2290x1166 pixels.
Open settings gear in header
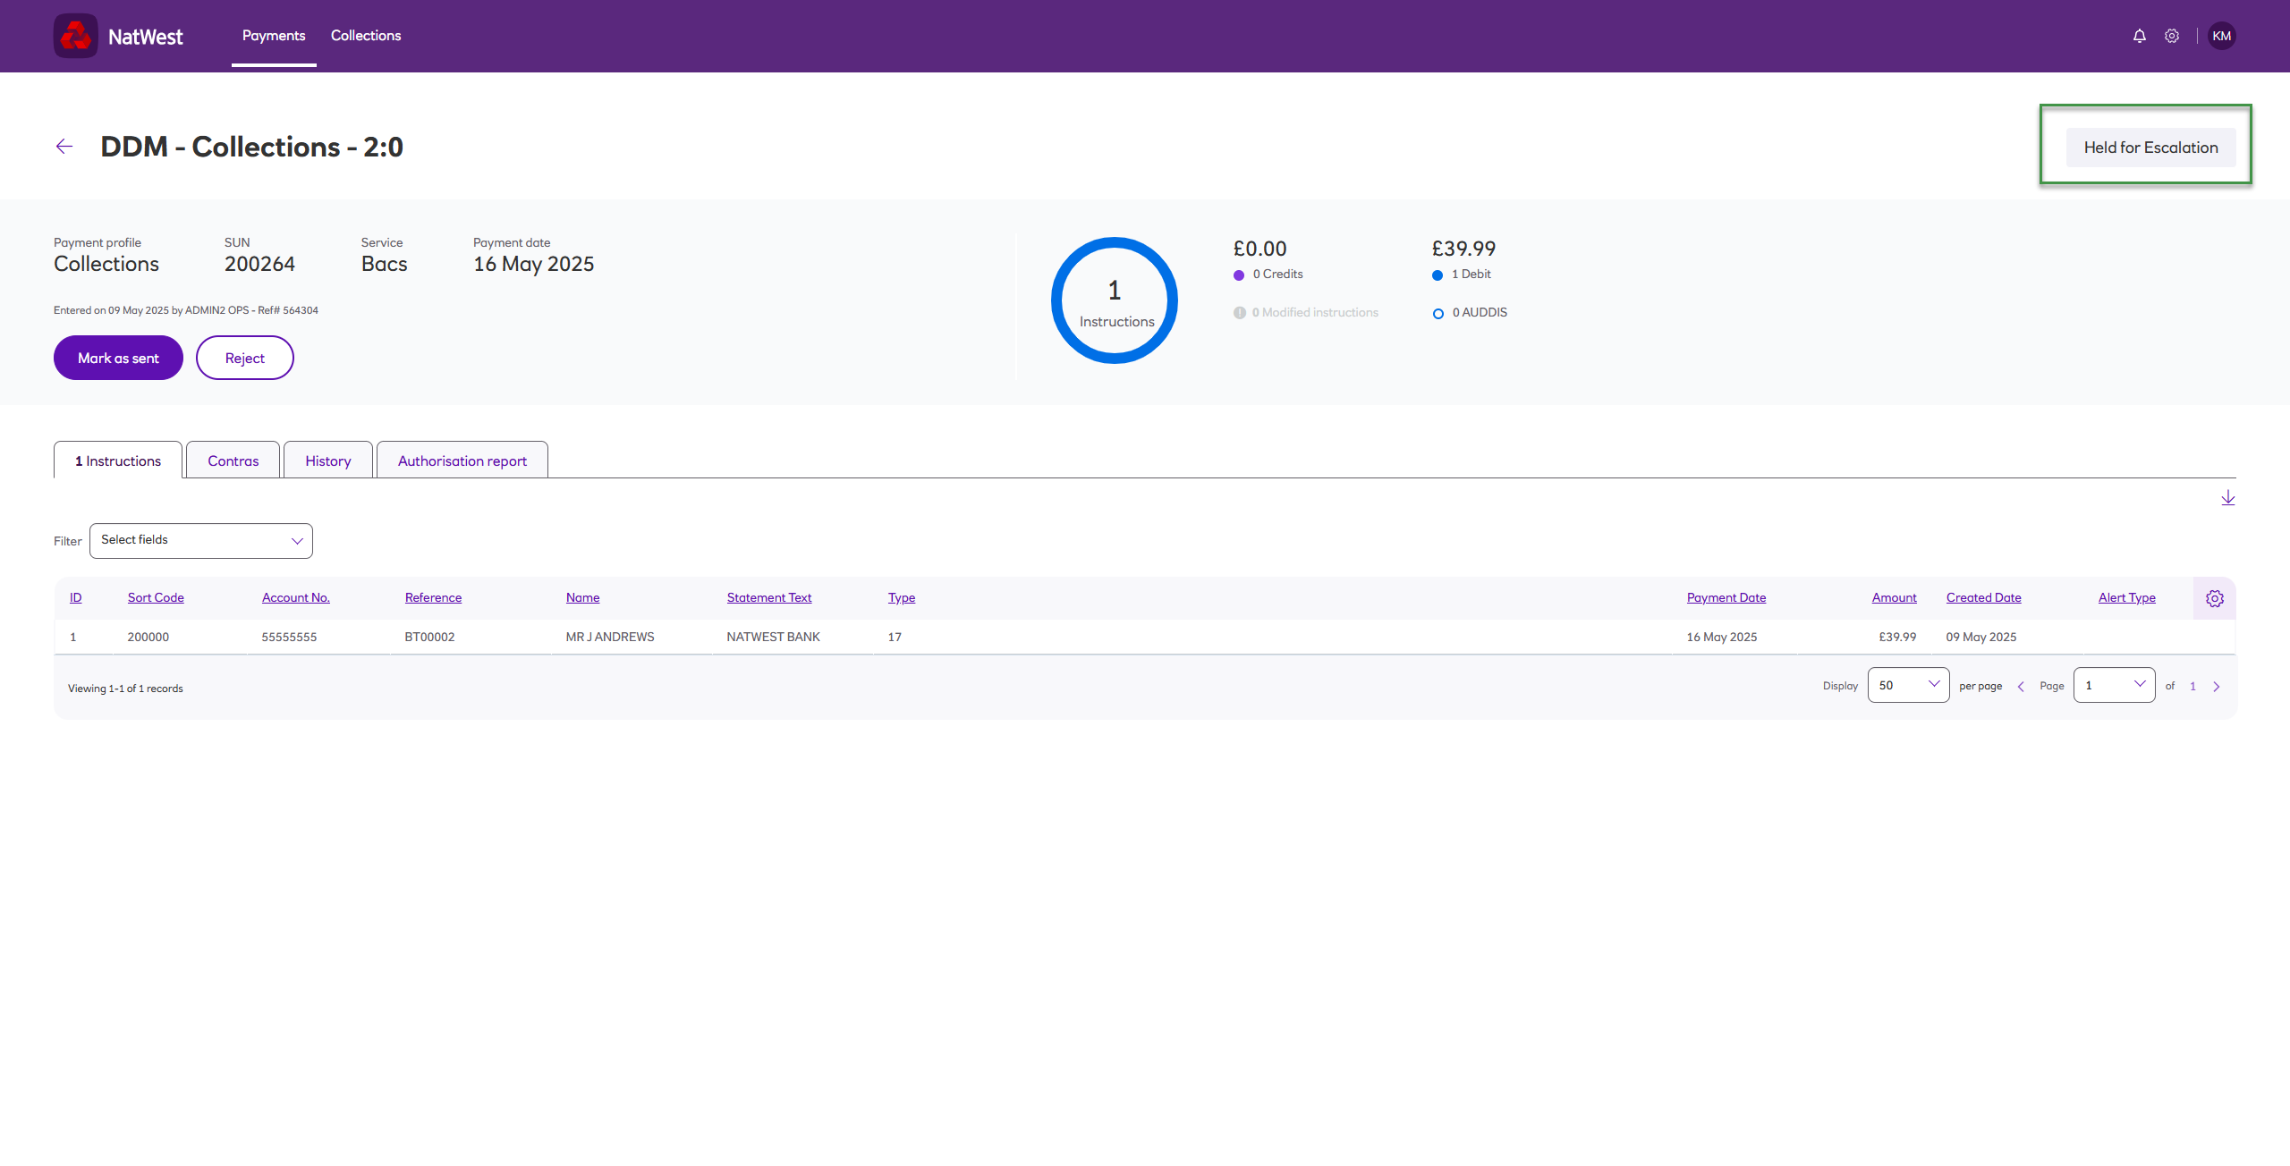click(2172, 36)
